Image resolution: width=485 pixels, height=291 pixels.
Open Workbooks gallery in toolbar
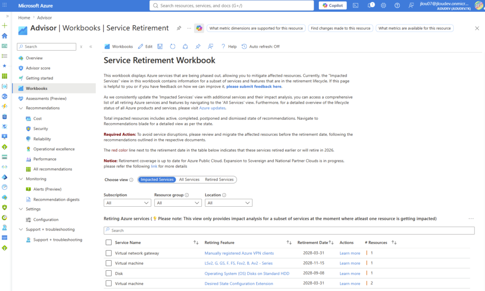119,46
